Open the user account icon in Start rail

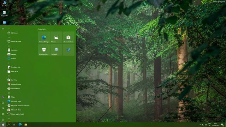click(x=3, y=97)
